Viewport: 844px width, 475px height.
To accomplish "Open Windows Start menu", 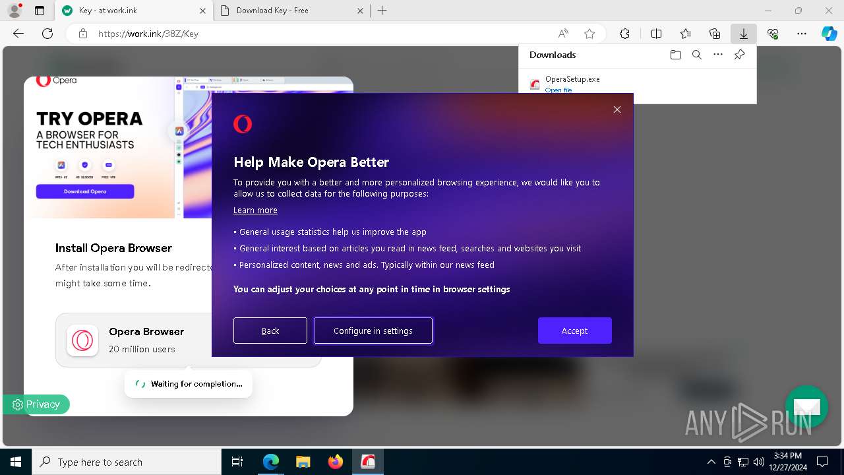I will point(16,462).
